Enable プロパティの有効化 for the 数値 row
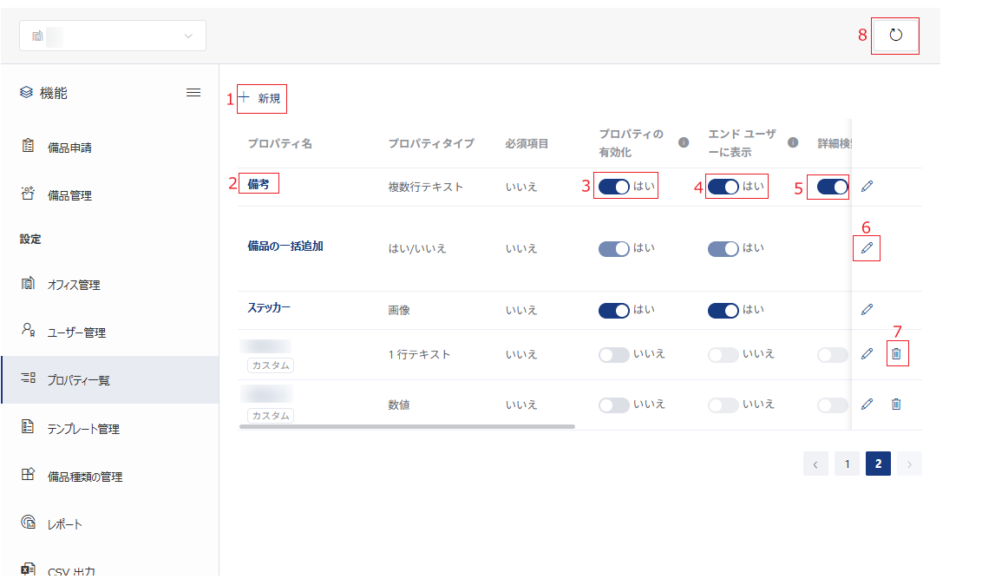The height and width of the screenshot is (579, 982). (x=614, y=405)
